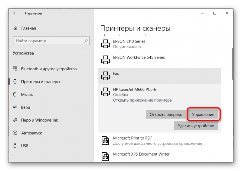Click the EPSON L110 Series printer icon
This screenshot has height=171, width=242.
click(x=106, y=44)
